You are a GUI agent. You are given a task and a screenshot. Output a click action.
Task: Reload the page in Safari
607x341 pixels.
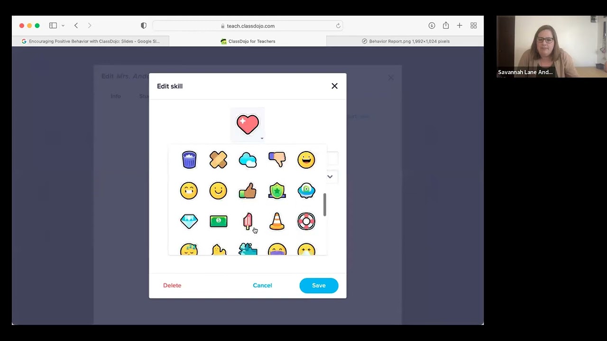[338, 26]
